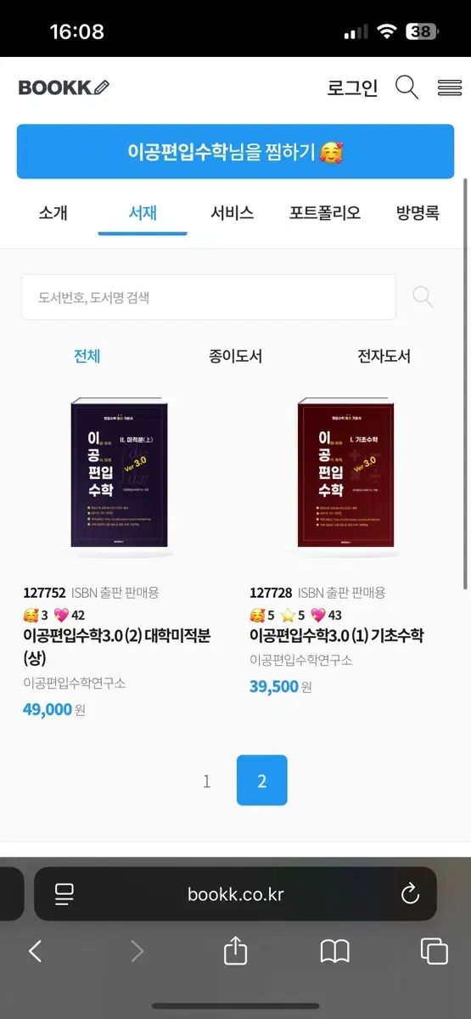This screenshot has height=1019, width=471.
Task: Open Safari share sheet icon
Action: pyautogui.click(x=235, y=950)
